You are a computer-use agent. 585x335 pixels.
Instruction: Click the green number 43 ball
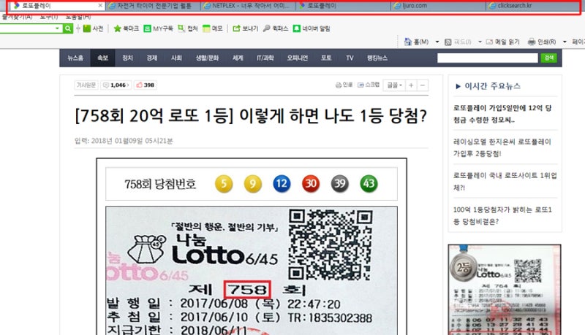coord(369,184)
